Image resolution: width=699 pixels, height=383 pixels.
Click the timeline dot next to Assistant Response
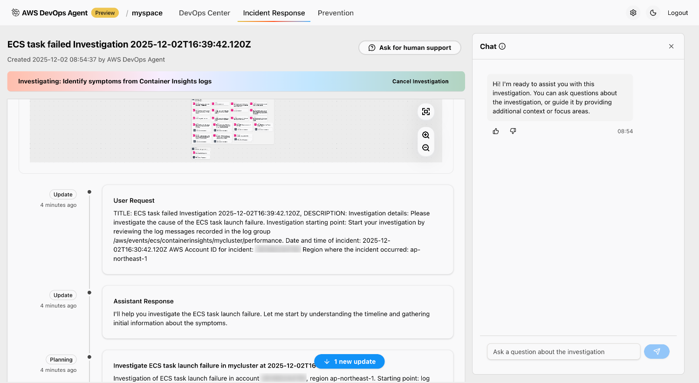pyautogui.click(x=89, y=293)
